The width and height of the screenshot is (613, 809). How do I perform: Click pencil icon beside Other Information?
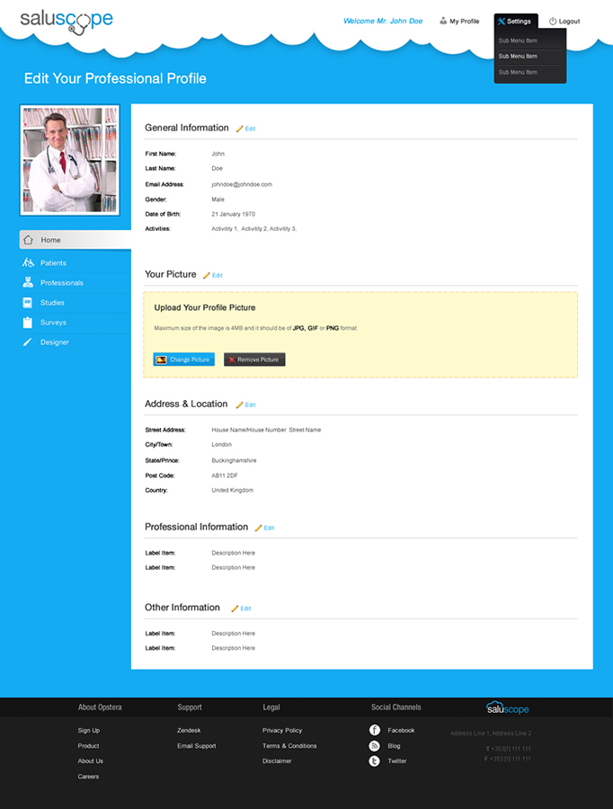pos(235,609)
